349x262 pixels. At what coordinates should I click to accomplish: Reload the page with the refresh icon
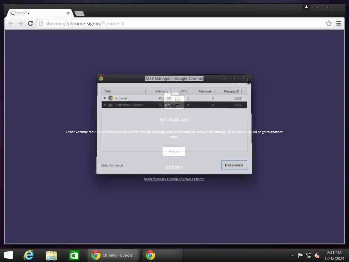pos(30,24)
